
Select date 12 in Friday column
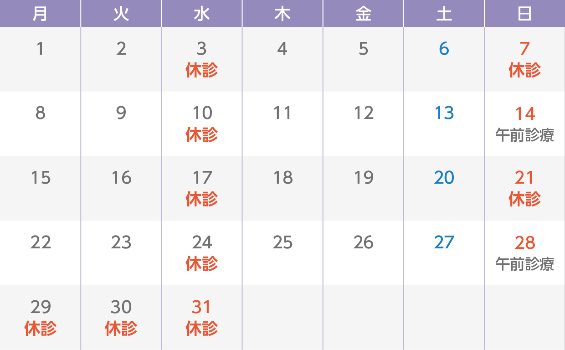tap(363, 113)
